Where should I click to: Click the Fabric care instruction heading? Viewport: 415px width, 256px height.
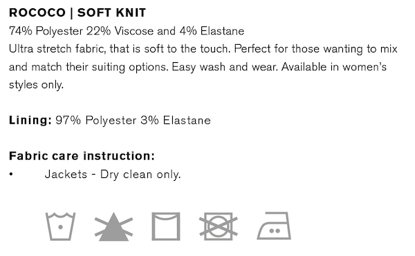tap(82, 156)
